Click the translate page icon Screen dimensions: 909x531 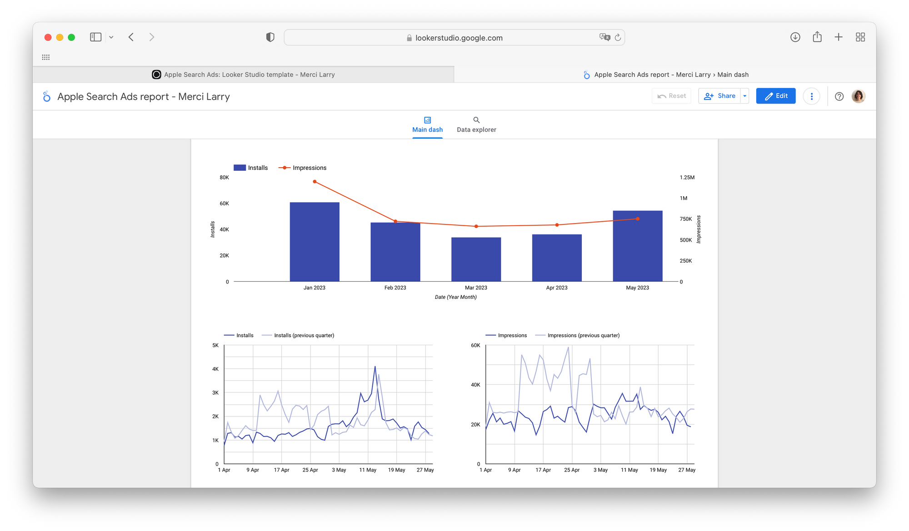604,37
